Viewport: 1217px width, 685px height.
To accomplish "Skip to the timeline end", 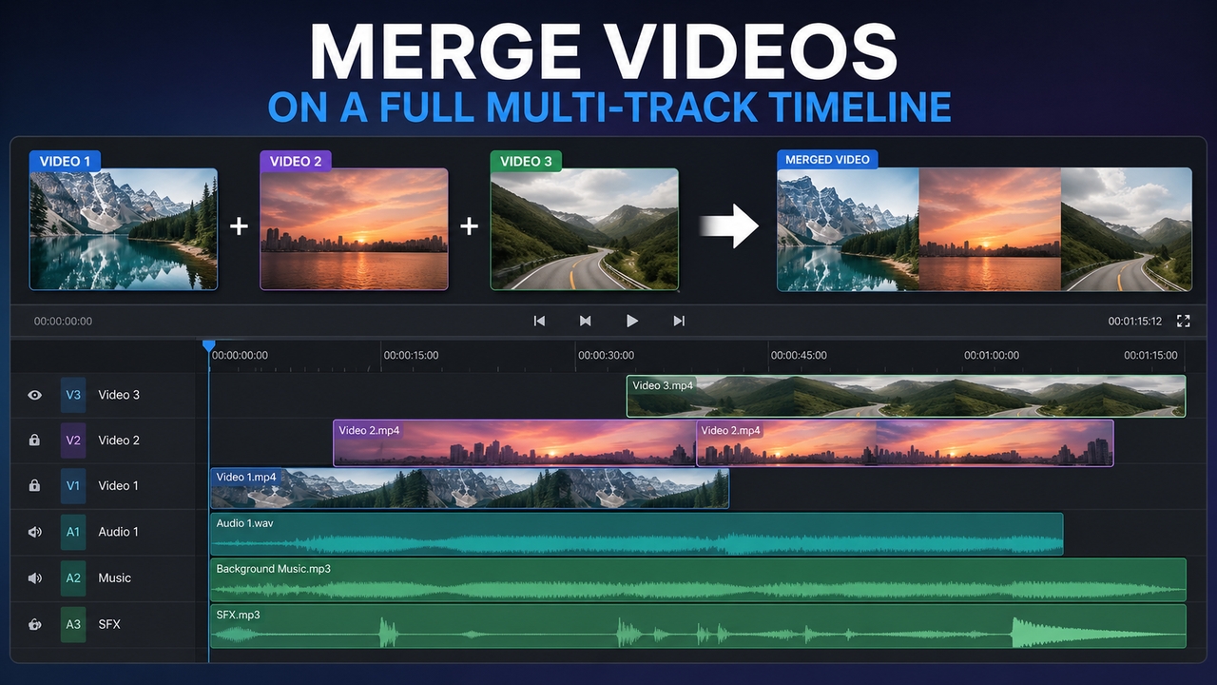I will pos(679,322).
